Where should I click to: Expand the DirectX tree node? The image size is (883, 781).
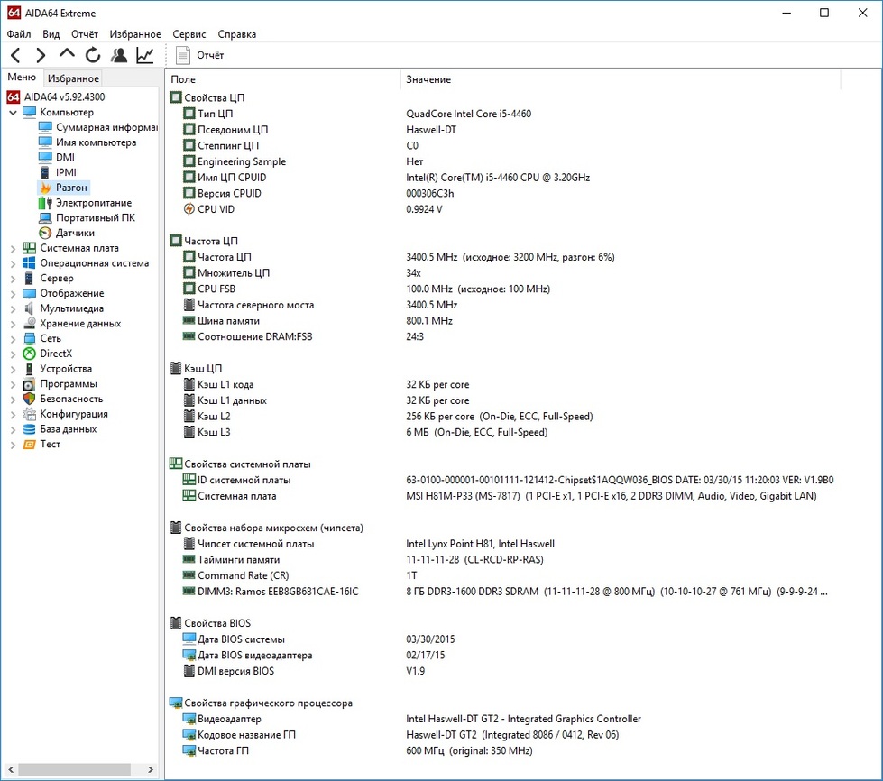13,354
